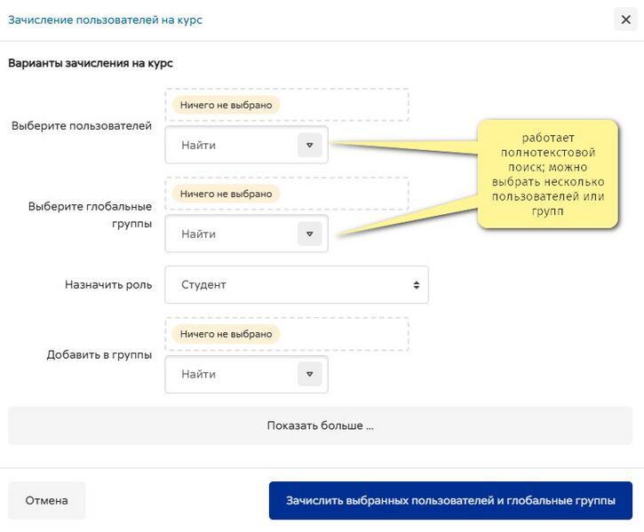This screenshot has width=644, height=532.
Task: Open dropdown arrow in Выберите глобальные группы search
Action: pos(310,234)
